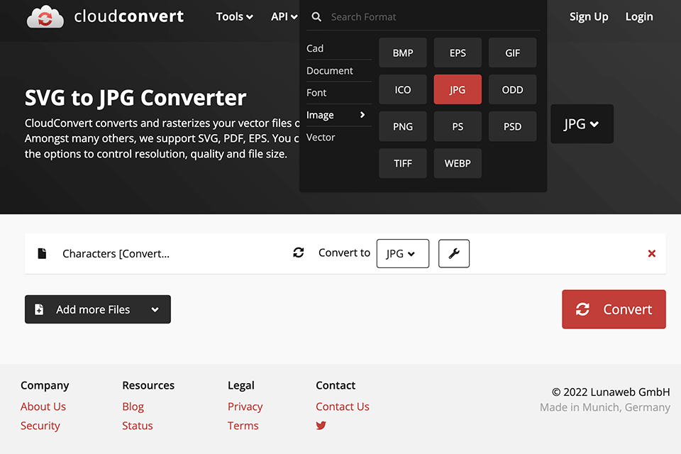Image resolution: width=681 pixels, height=454 pixels.
Task: Select the Vector format category
Action: coord(339,138)
